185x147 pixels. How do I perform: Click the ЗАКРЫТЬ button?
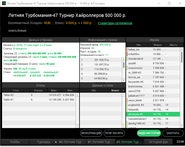point(173,133)
